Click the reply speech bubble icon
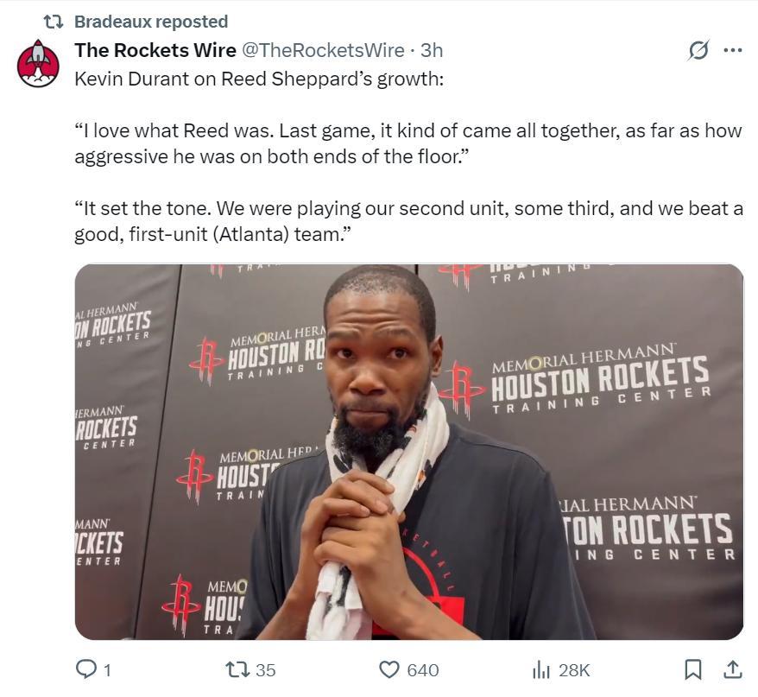Image resolution: width=758 pixels, height=697 pixels. click(88, 669)
